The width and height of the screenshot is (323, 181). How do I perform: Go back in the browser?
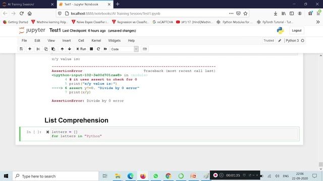coord(5,14)
